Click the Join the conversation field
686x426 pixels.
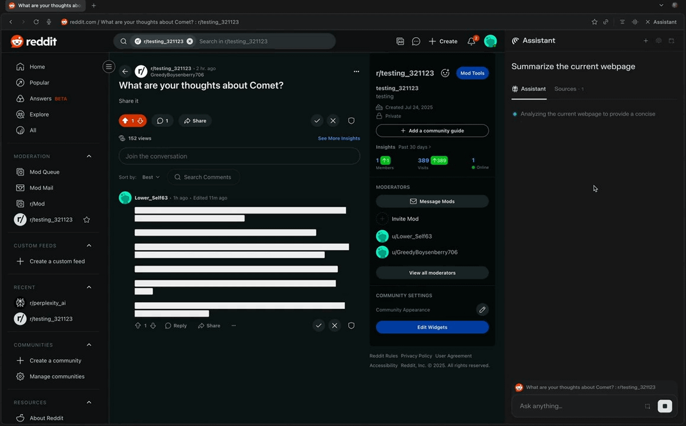click(x=239, y=156)
